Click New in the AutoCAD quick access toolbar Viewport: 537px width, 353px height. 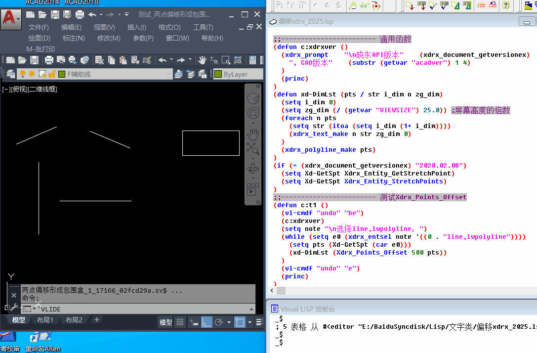pos(31,14)
